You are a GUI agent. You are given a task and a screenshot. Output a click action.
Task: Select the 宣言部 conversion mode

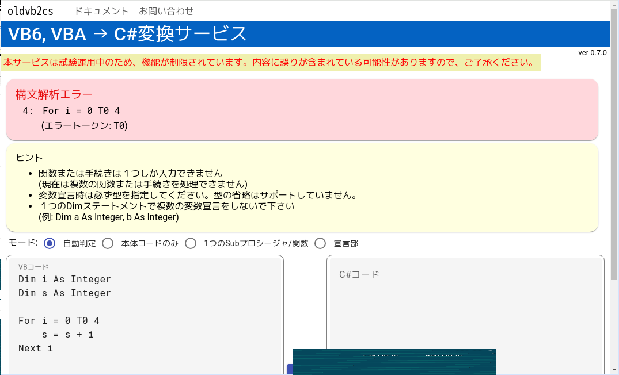coord(320,243)
